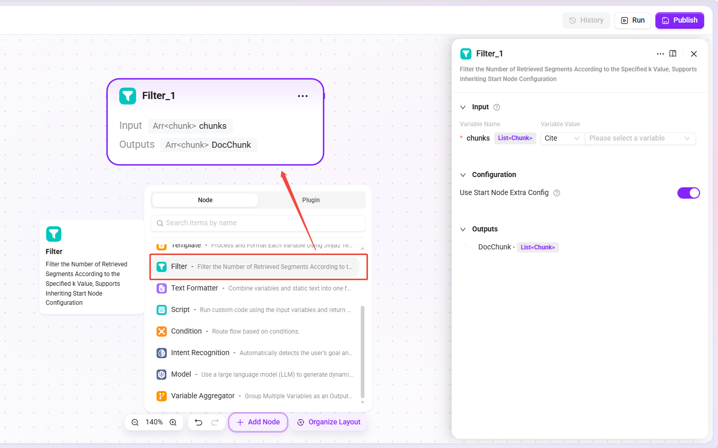Image resolution: width=718 pixels, height=448 pixels.
Task: Click the Filter_1 node icon on canvas
Action: 128,96
